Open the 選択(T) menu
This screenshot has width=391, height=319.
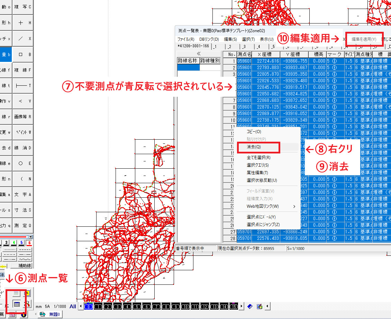[248, 39]
